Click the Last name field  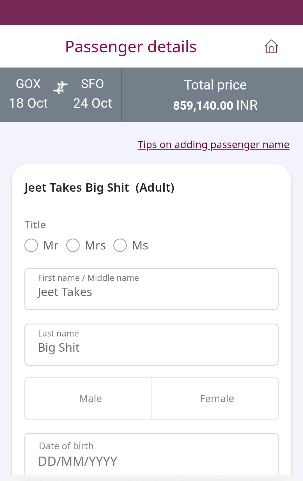[x=151, y=345]
